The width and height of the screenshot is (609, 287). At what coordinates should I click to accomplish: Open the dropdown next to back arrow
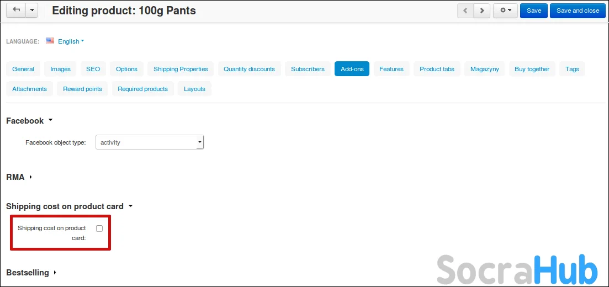point(32,10)
